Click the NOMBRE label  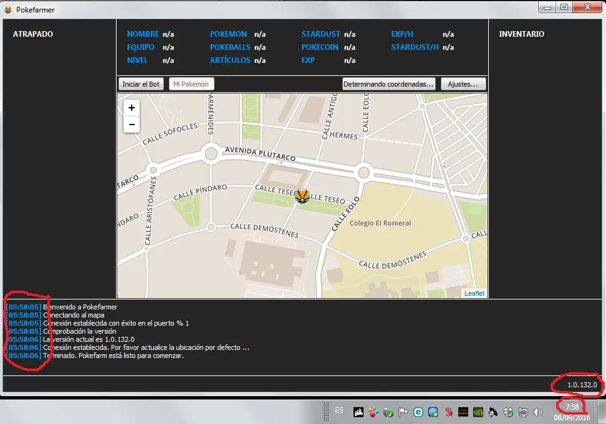143,34
